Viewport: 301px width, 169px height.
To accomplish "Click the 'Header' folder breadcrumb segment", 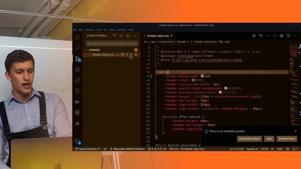I will point(182,42).
